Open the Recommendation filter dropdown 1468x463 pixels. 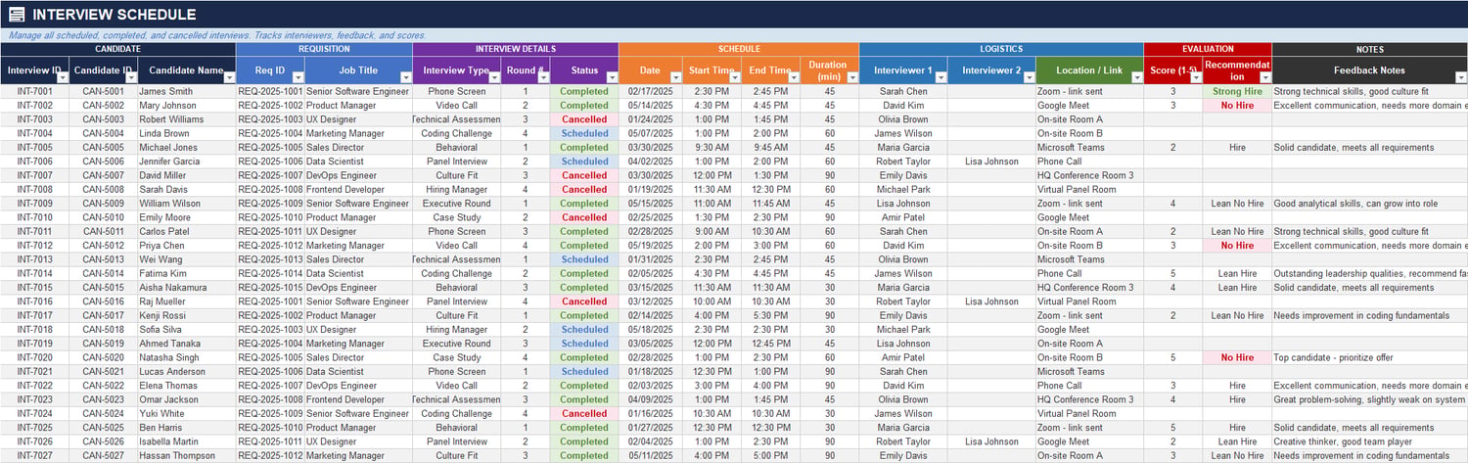click(x=1263, y=77)
